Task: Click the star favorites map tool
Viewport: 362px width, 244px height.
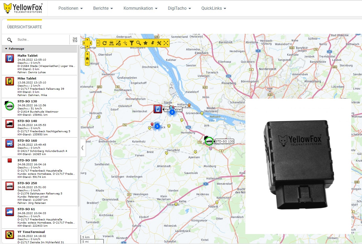Action: click(x=145, y=43)
